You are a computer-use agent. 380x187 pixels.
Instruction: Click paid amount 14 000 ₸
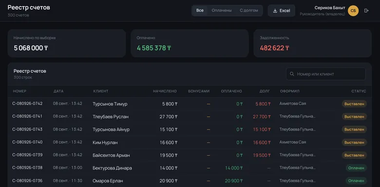pos(234,168)
